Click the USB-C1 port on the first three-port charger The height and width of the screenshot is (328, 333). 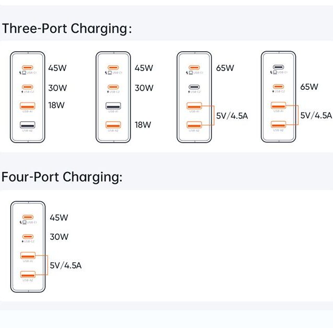pos(28,68)
